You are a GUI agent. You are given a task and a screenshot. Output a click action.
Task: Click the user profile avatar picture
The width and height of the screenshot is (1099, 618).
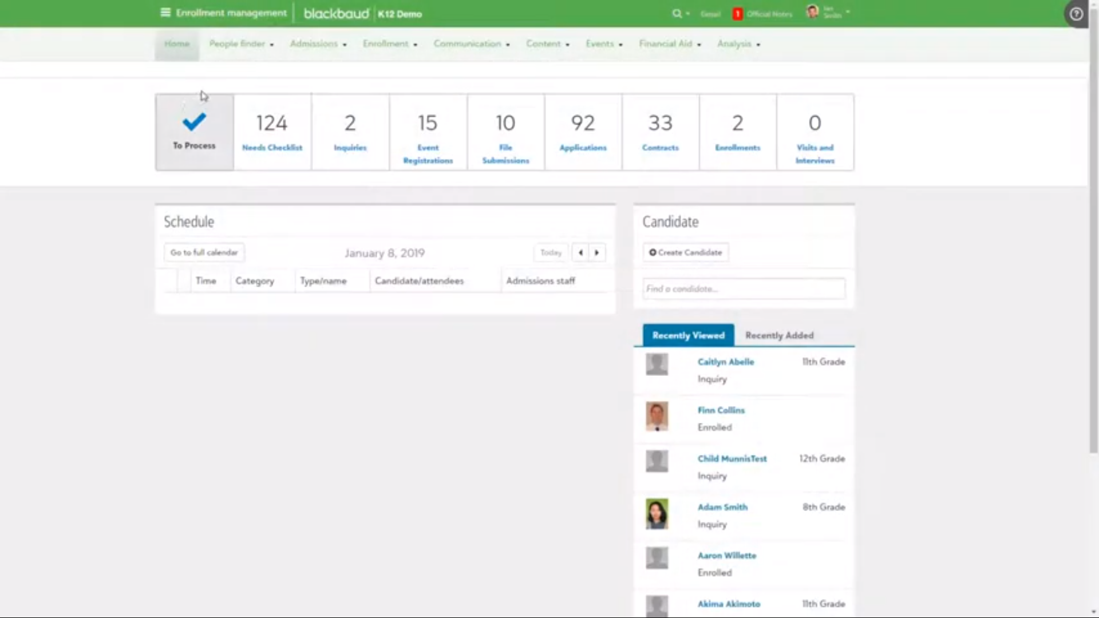point(812,12)
